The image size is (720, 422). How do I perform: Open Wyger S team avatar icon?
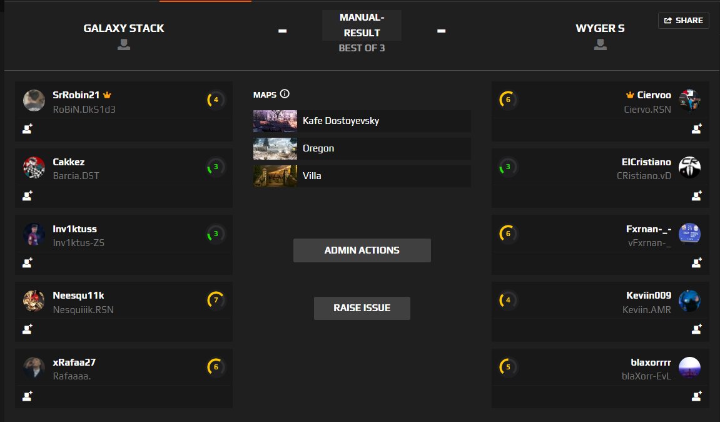600,44
